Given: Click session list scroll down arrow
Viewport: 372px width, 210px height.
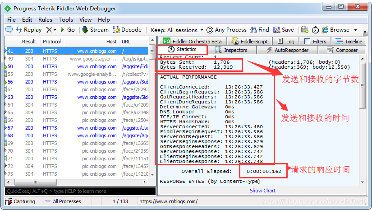Looking at the screenshot, I should (x=152, y=175).
